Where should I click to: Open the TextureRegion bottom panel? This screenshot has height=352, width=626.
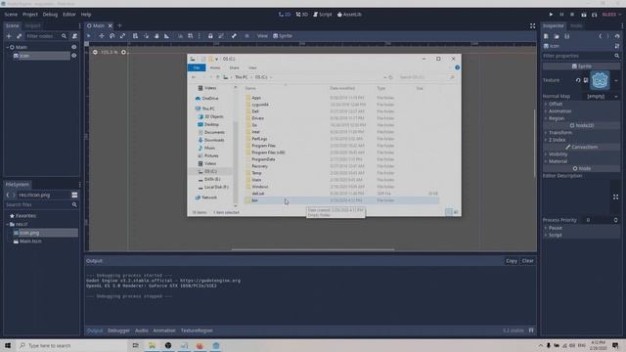coord(197,330)
